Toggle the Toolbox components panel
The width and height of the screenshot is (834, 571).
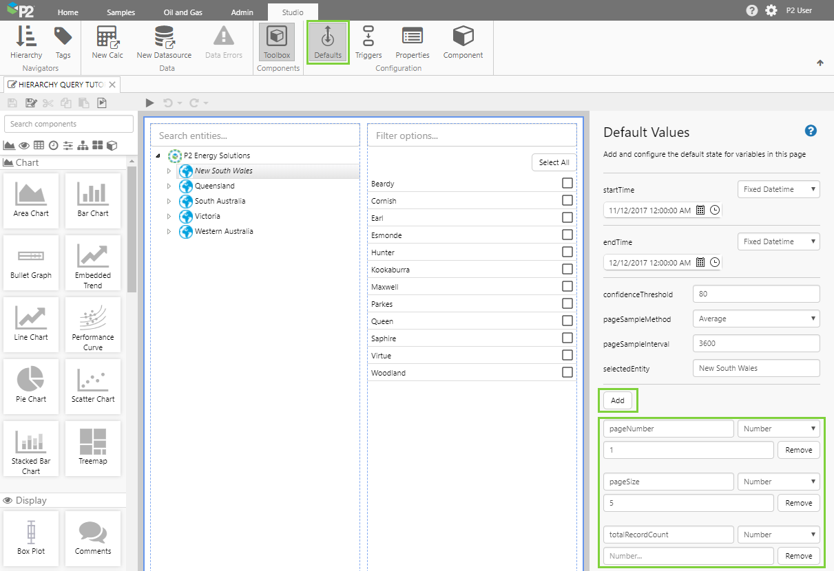[x=277, y=42]
